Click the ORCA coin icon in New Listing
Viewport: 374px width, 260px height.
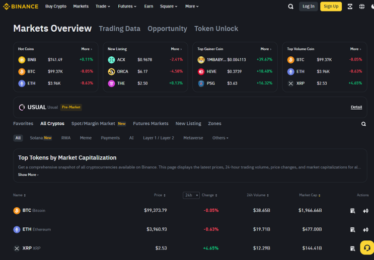pyautogui.click(x=111, y=71)
